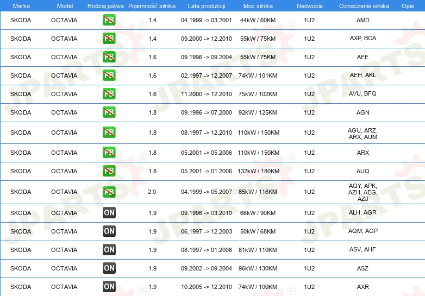Screen dimensions: 425x296
Task: Click the 10.2005 -> 12.2010 production years
Action: [207, 287]
